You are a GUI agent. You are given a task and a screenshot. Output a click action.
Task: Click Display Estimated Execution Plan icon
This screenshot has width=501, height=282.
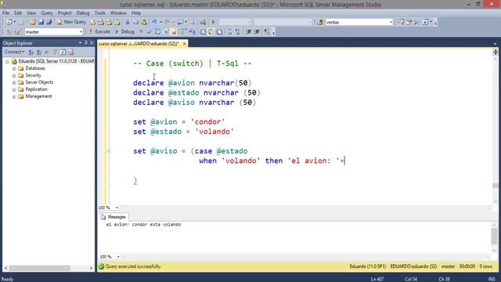157,31
